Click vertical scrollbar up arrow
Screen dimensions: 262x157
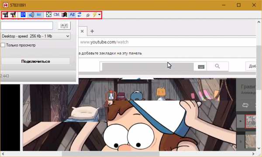(259, 22)
